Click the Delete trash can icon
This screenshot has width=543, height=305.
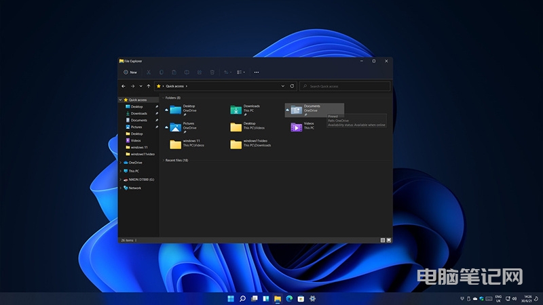212,73
